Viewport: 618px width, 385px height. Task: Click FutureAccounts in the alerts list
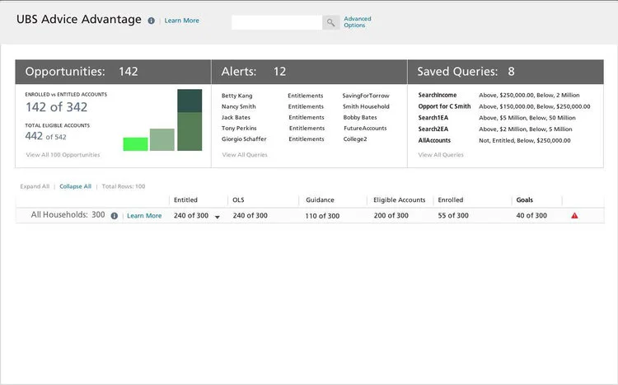coord(365,129)
